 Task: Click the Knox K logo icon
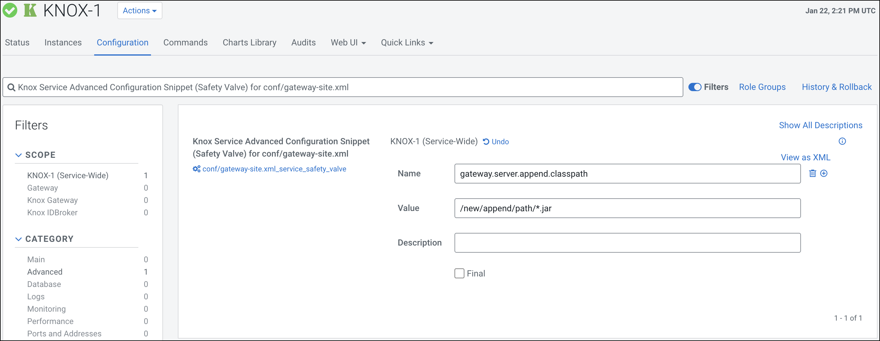click(x=30, y=11)
